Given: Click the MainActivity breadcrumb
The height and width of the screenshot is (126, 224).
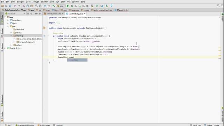Looking at the screenshot, I should click(121, 10).
